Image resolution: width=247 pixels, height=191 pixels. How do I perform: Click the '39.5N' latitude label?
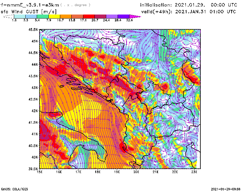33,169
